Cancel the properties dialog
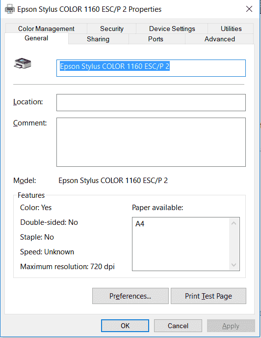Screen dimensions: 261x338 point(178,326)
